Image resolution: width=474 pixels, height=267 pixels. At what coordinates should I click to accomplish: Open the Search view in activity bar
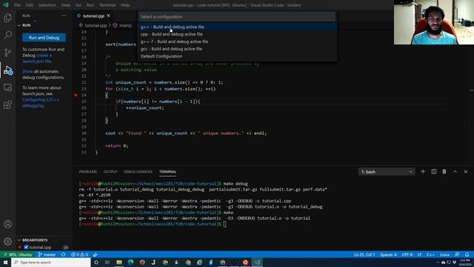click(x=7, y=35)
